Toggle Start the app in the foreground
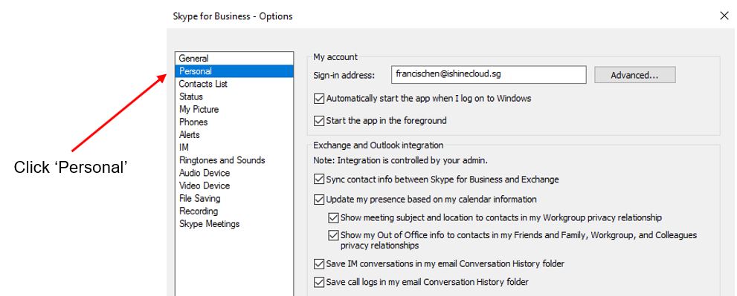This screenshot has width=737, height=296. pos(319,121)
